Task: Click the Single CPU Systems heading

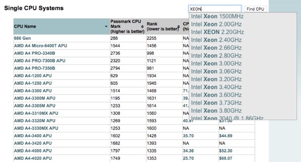Action: 34,8
